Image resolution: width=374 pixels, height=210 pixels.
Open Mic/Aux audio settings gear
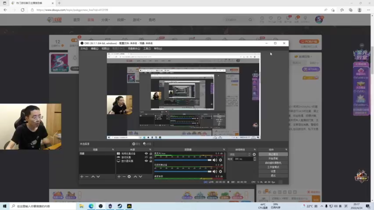(x=220, y=160)
